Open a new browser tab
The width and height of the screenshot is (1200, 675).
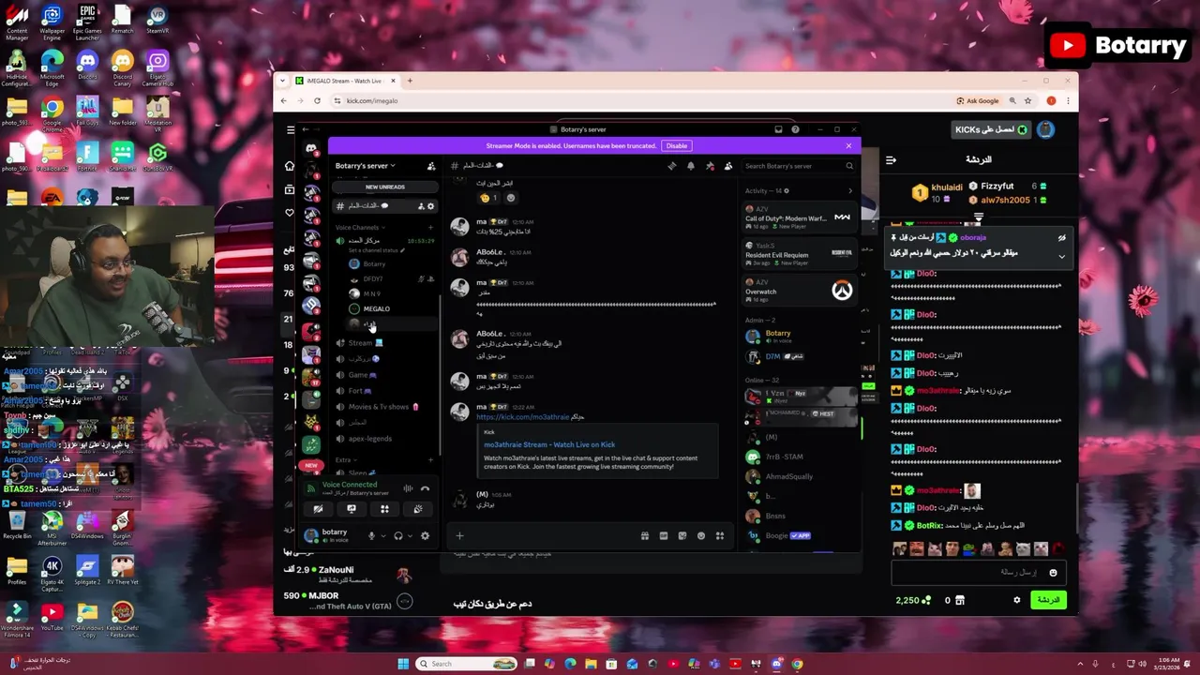pyautogui.click(x=410, y=81)
